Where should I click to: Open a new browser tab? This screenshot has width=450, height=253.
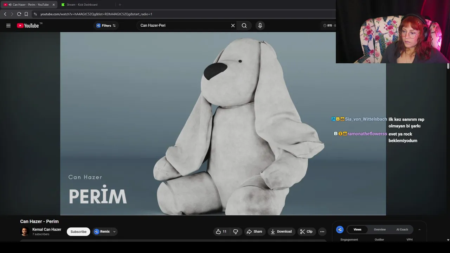[x=120, y=5]
